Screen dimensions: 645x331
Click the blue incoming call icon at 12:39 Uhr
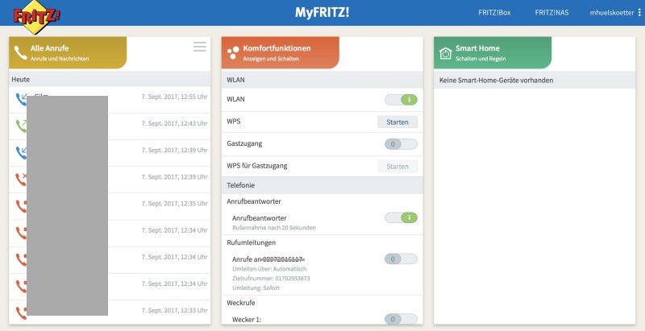click(x=21, y=152)
